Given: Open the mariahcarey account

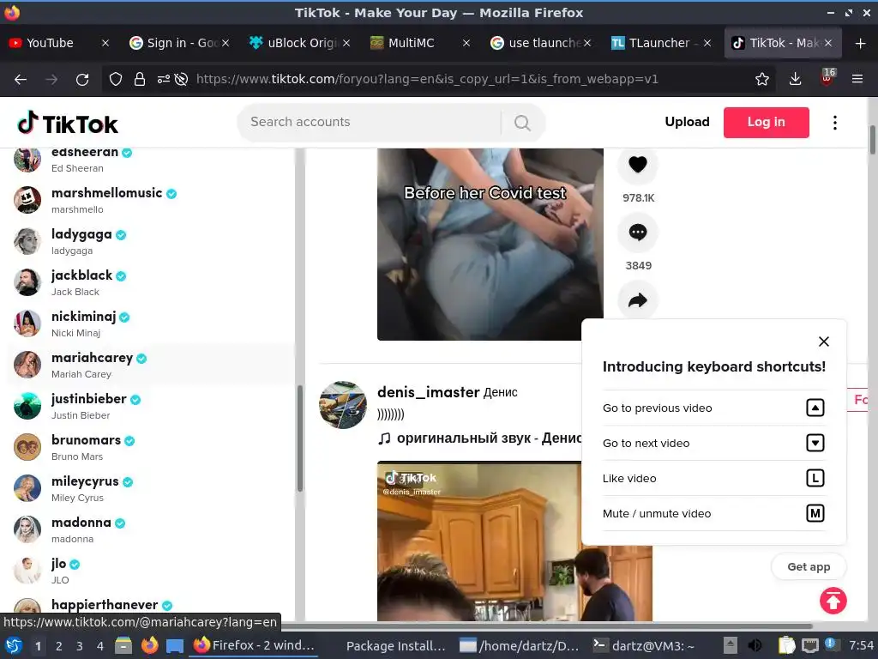Looking at the screenshot, I should (x=150, y=365).
